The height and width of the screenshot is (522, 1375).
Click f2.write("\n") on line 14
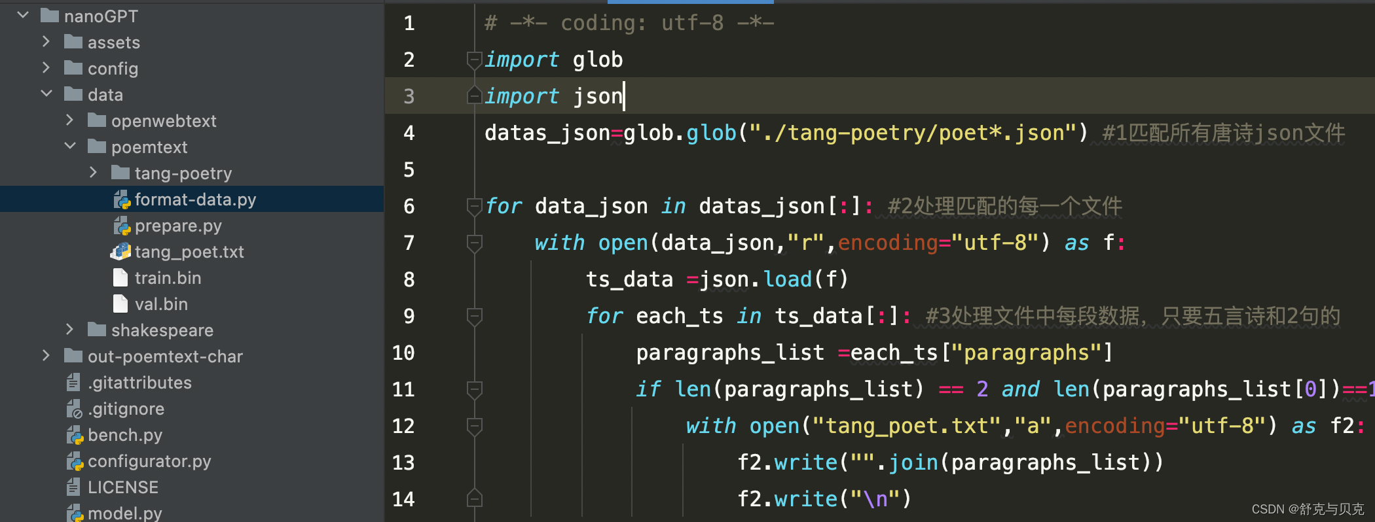pyautogui.click(x=824, y=500)
